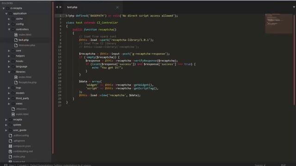Click the language folder icon
This screenshot has height=166, width=296.
pyautogui.click(x=13, y=66)
